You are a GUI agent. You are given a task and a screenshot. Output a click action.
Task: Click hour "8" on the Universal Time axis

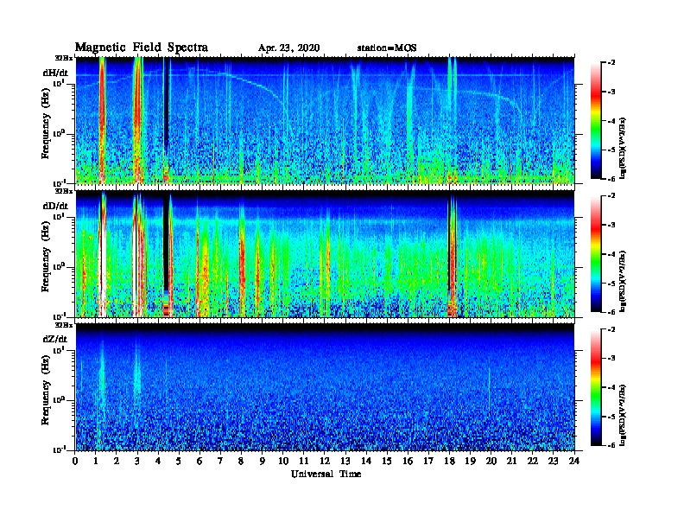(x=241, y=462)
